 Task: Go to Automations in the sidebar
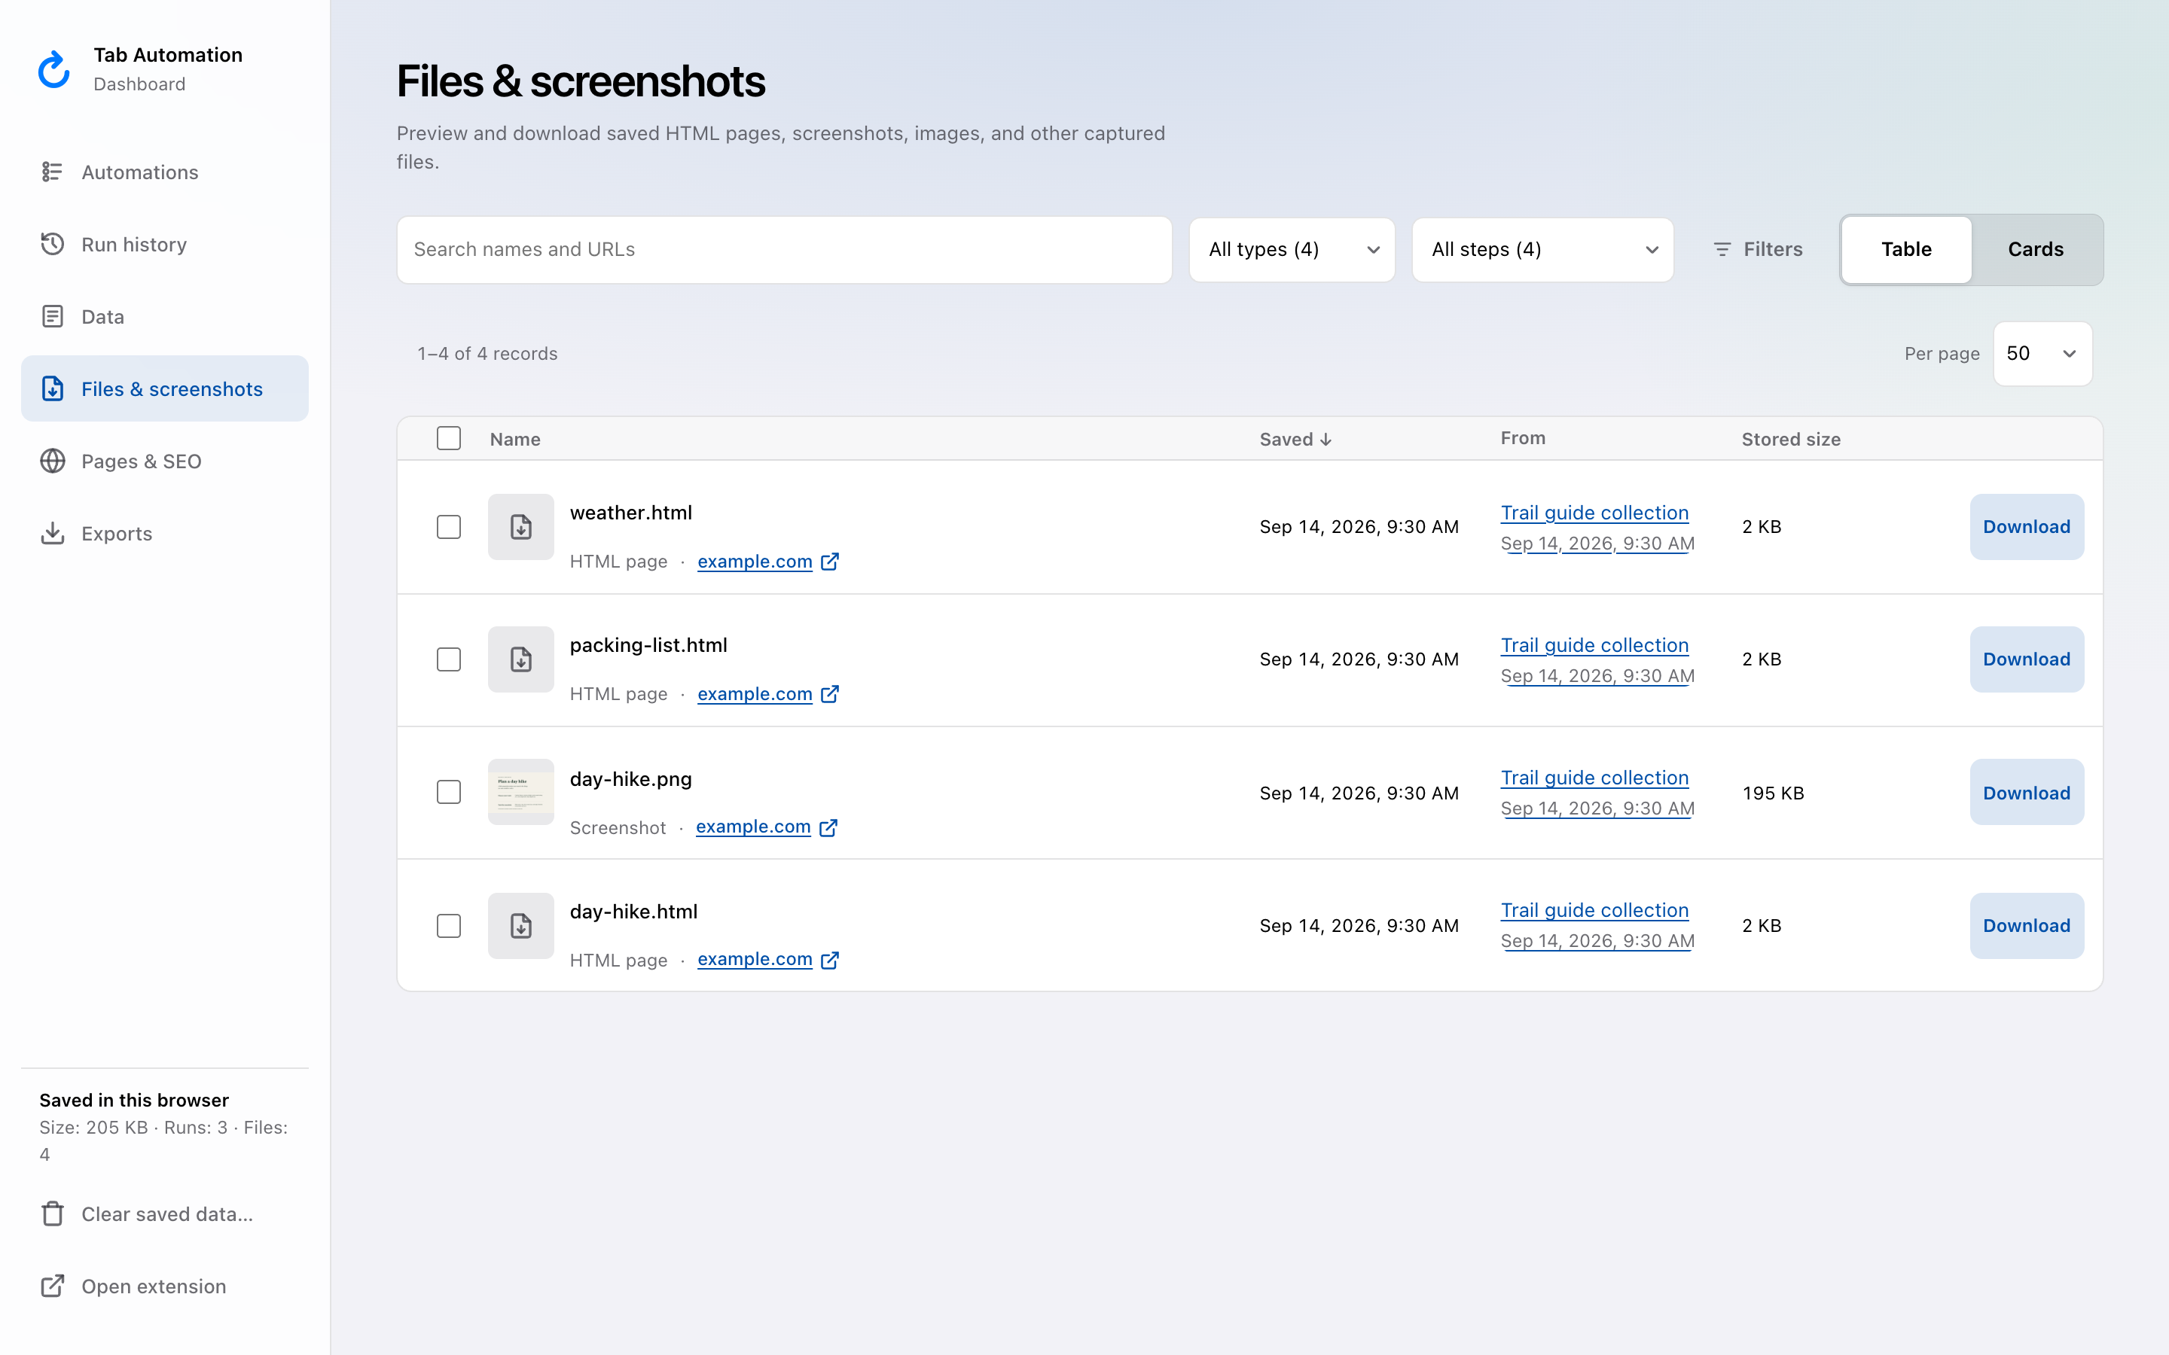[x=165, y=172]
